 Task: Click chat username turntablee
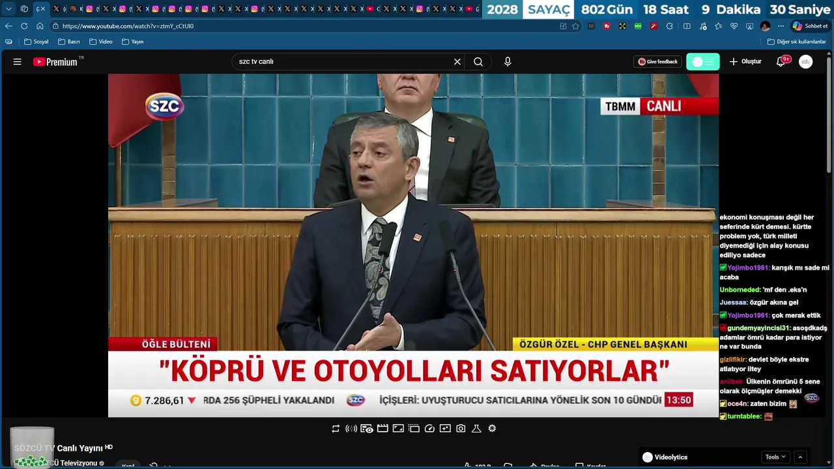745,416
